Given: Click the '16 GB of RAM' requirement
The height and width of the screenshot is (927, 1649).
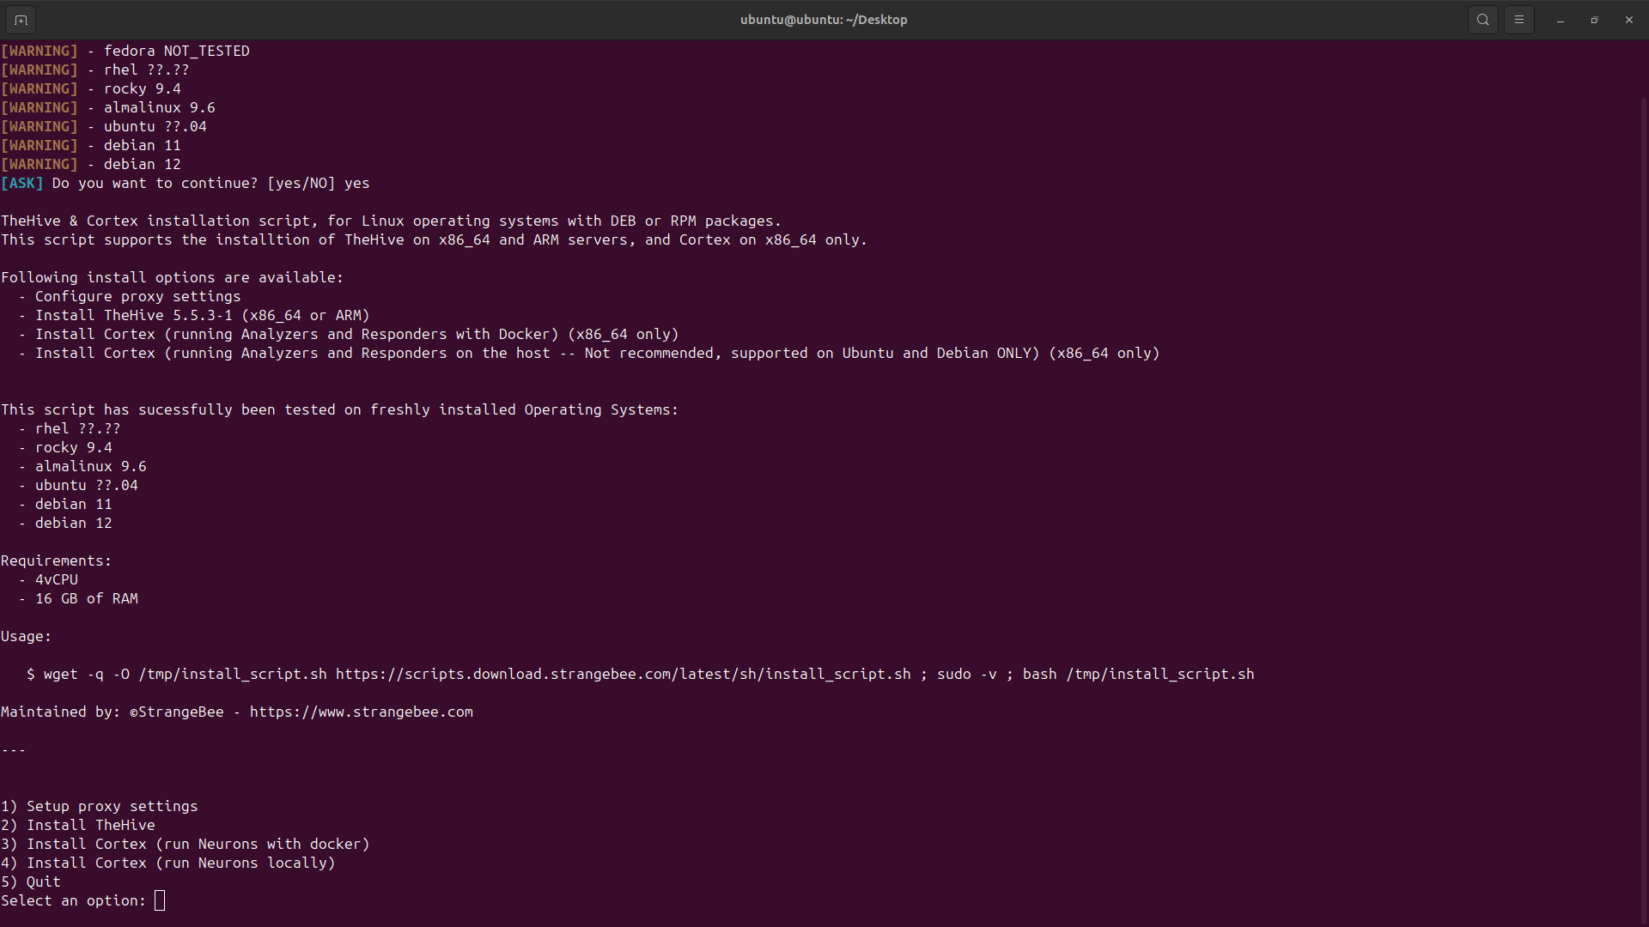Looking at the screenshot, I should coord(86,598).
